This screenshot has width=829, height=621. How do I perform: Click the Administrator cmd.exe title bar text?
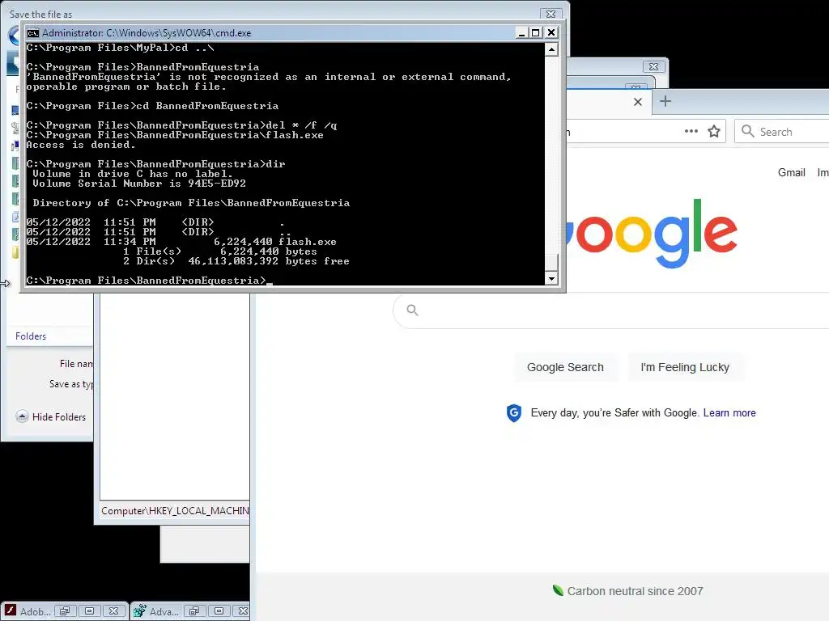(147, 32)
